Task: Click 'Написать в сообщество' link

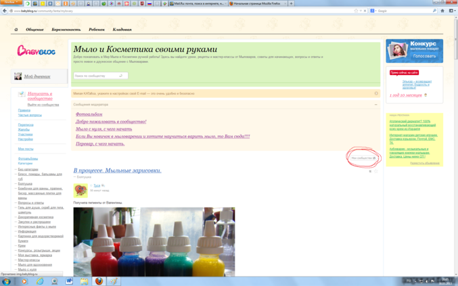Action: click(x=40, y=96)
